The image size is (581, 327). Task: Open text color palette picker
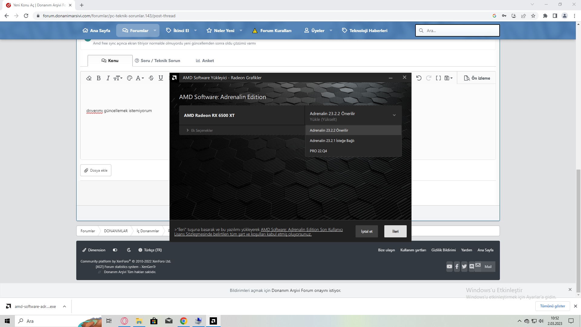[130, 78]
